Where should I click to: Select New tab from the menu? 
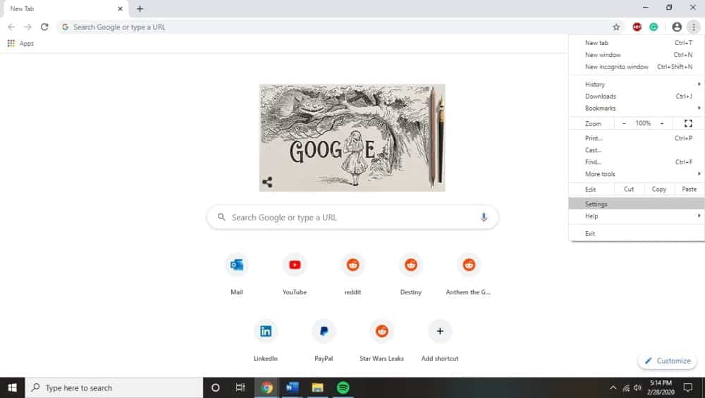(637, 43)
